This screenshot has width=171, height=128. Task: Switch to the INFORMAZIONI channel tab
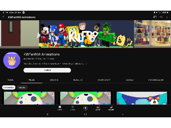pos(156,80)
